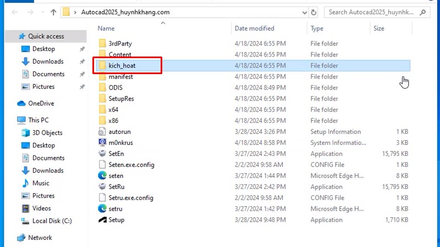Sort by Date modified column header
The width and height of the screenshot is (440, 247).
point(254,28)
